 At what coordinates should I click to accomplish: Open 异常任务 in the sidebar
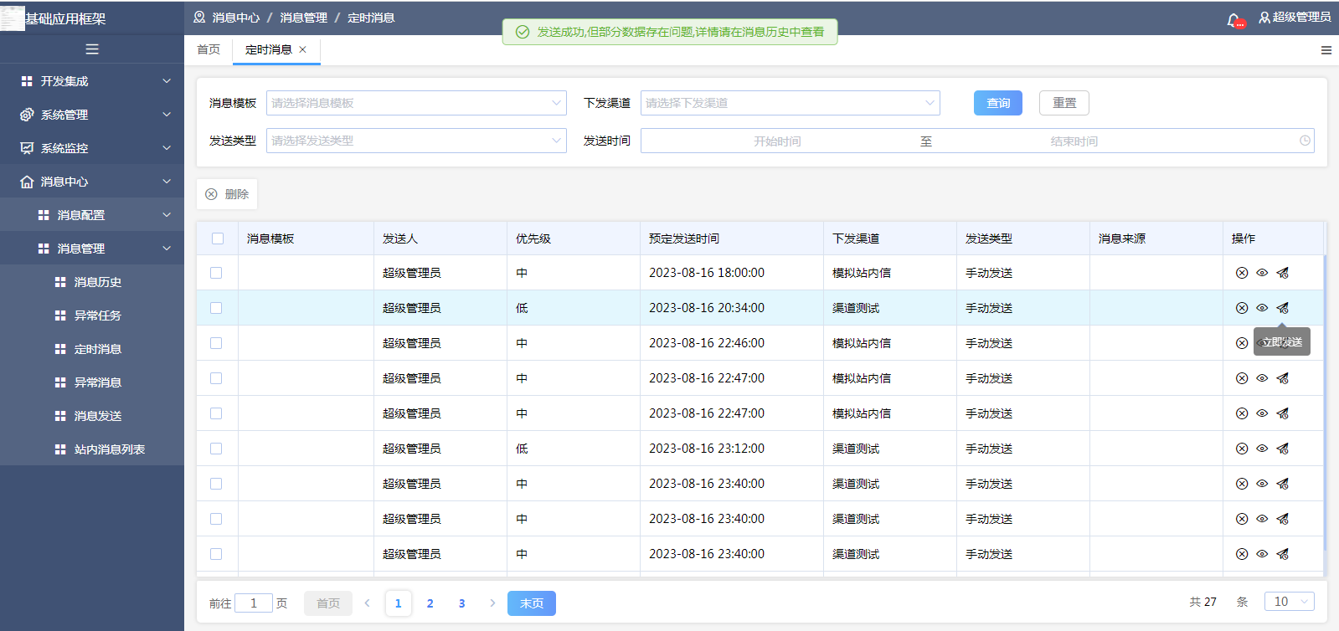tap(92, 315)
